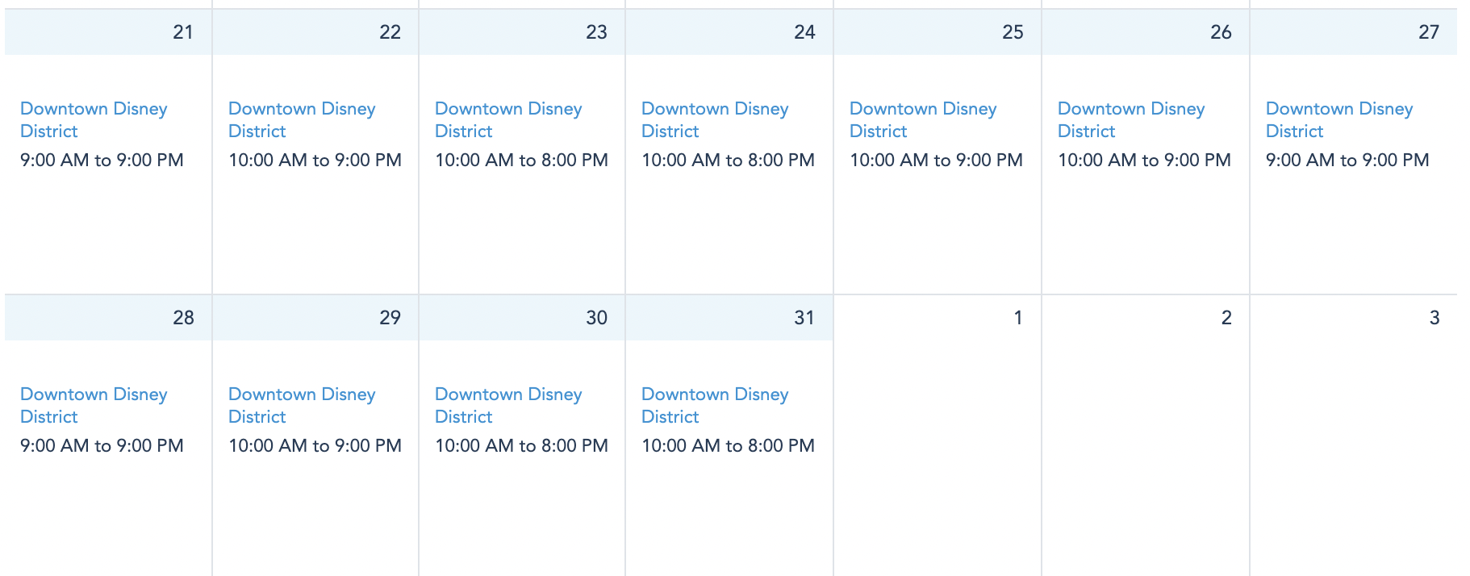Click the 10:00 AM to 8:00 PM hours on day 23

coord(521,161)
